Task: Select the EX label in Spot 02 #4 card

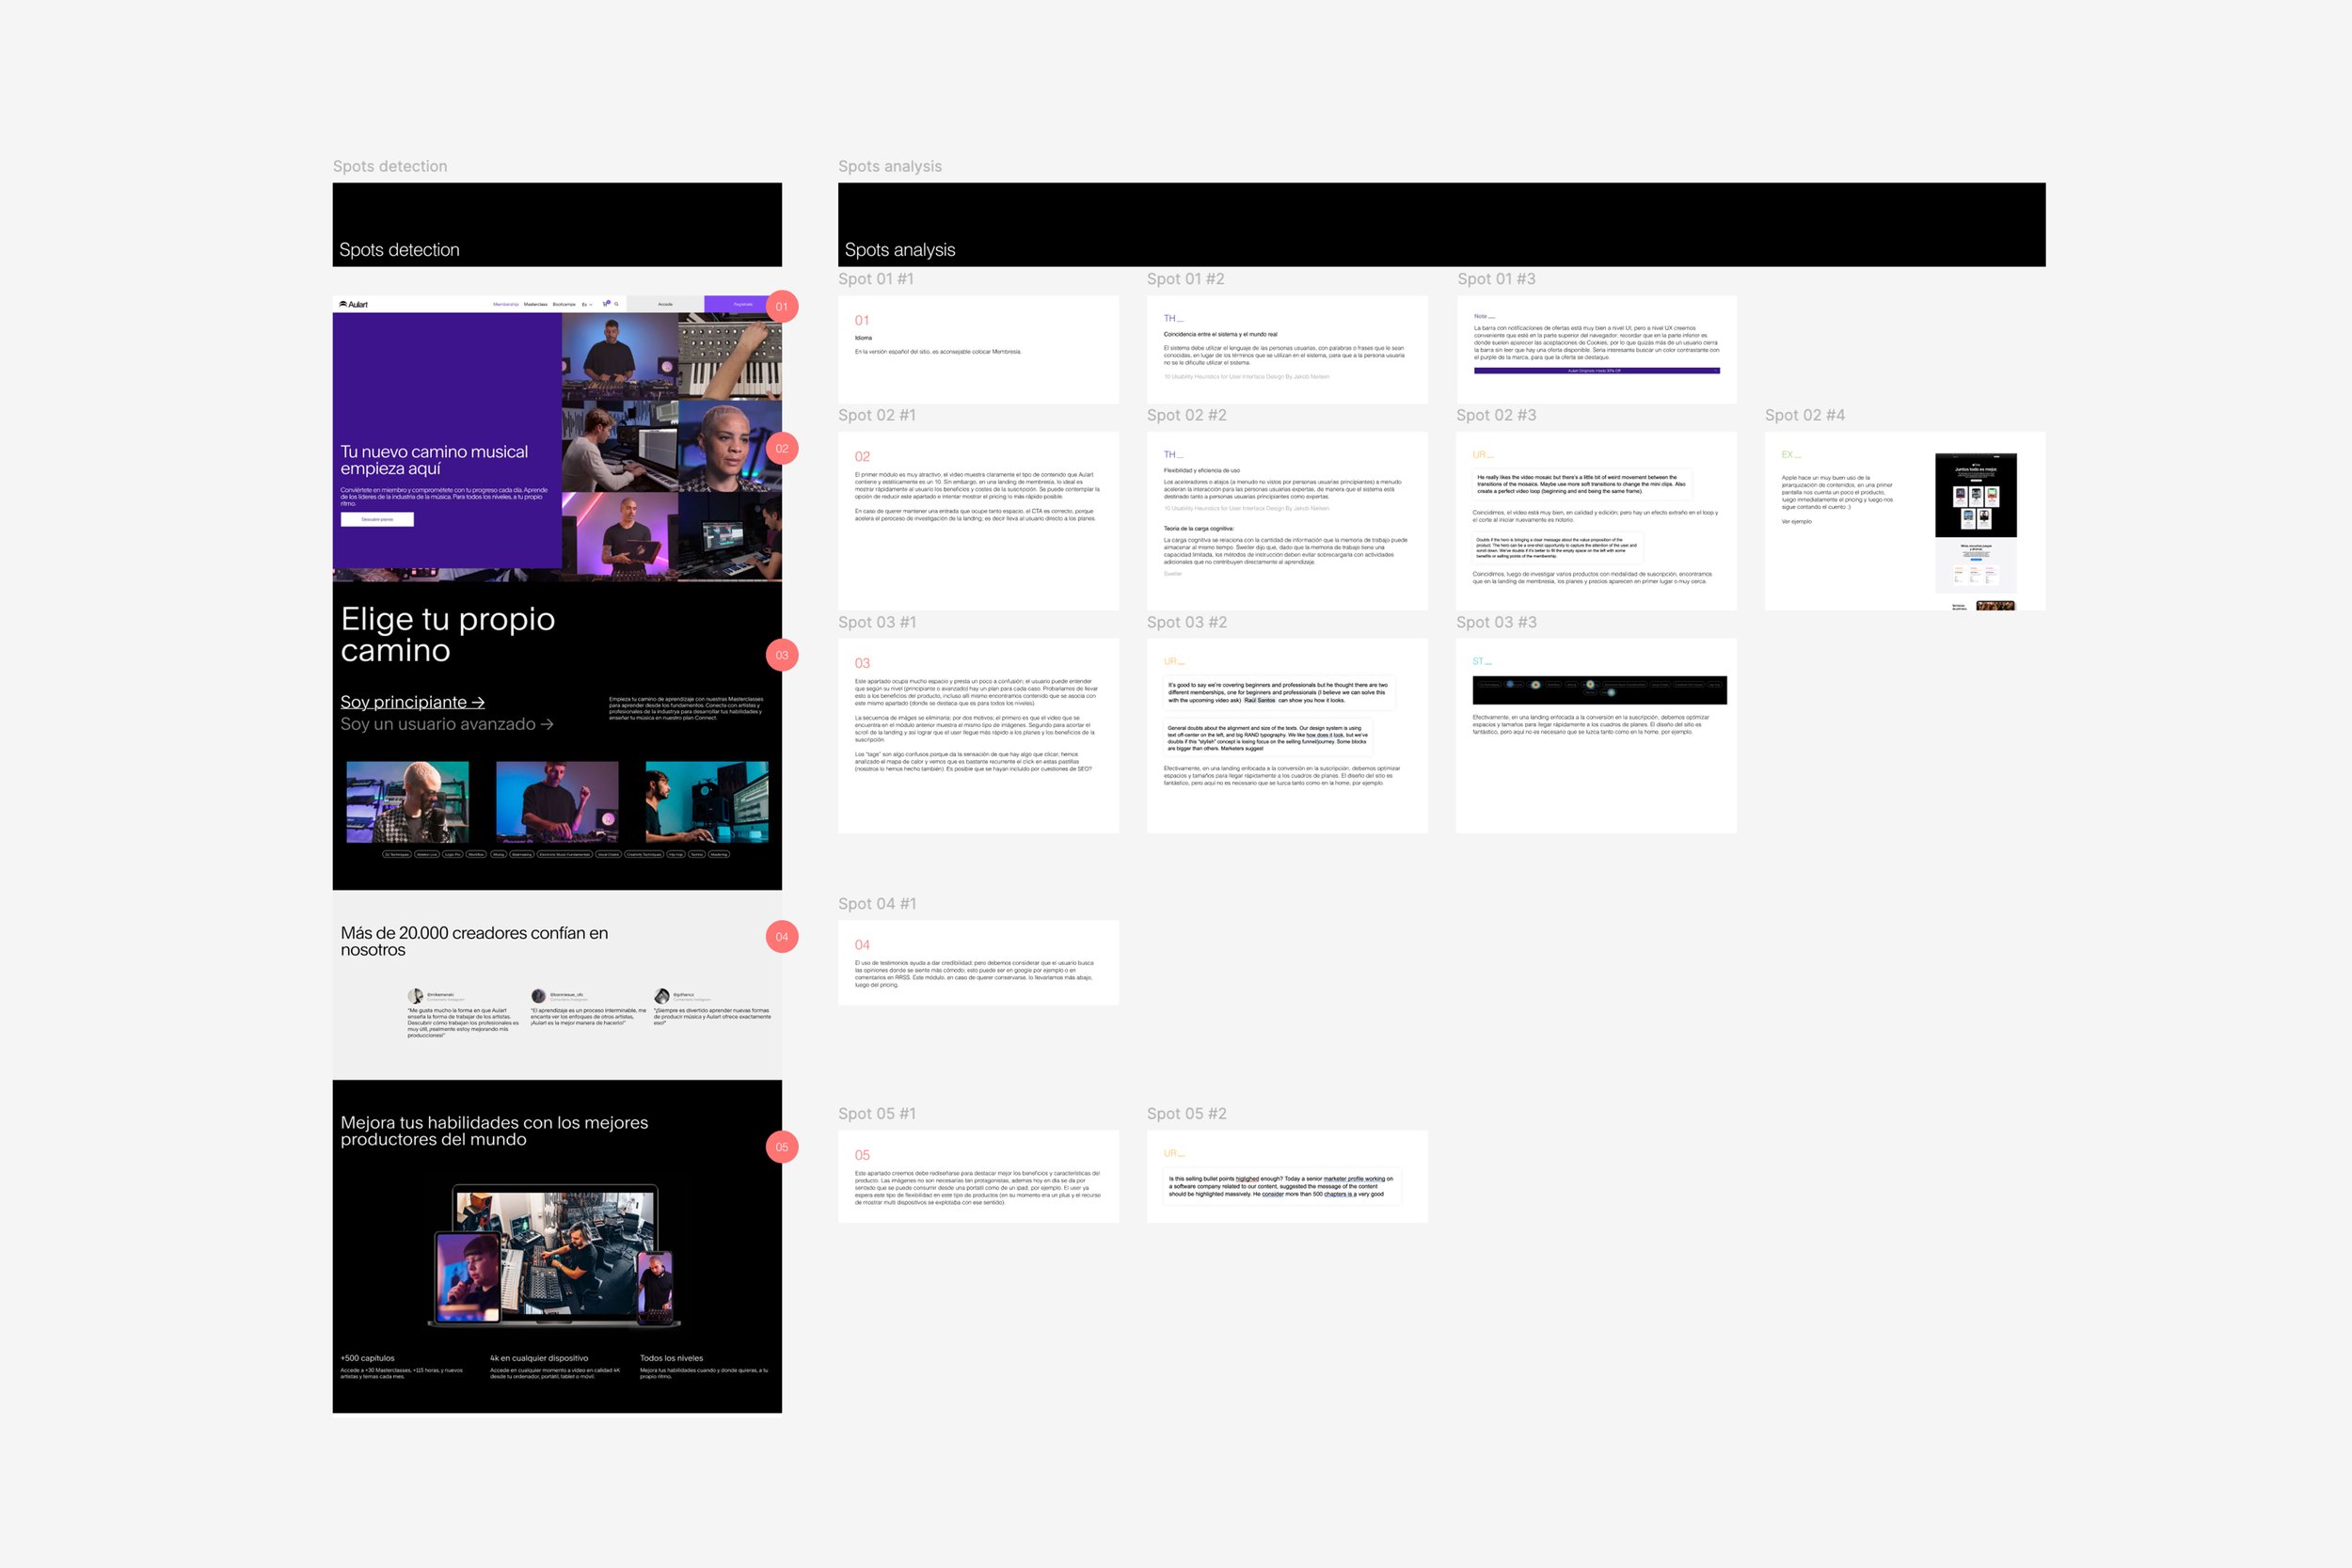Action: pos(1791,454)
